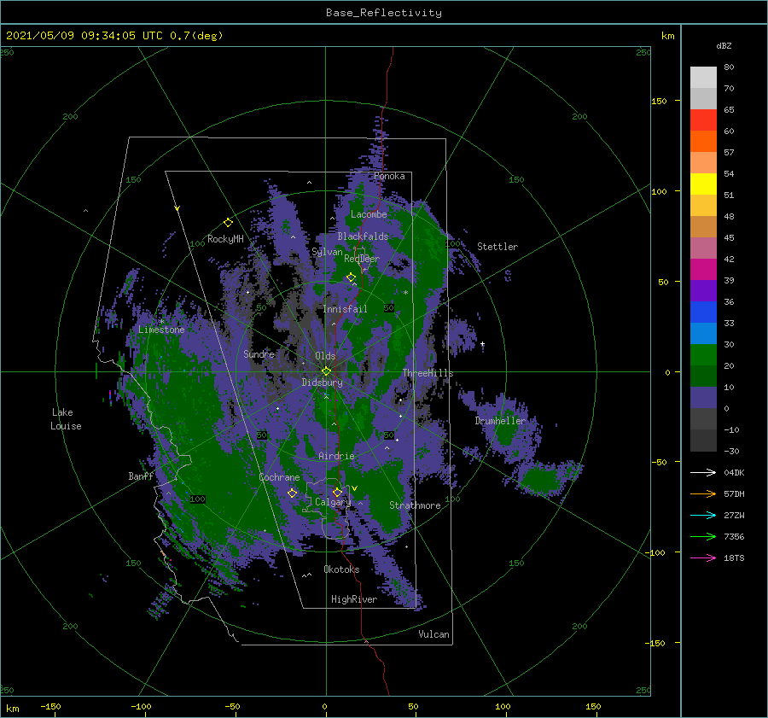
Task: Click the green 7356 arrow in legend
Action: (703, 537)
